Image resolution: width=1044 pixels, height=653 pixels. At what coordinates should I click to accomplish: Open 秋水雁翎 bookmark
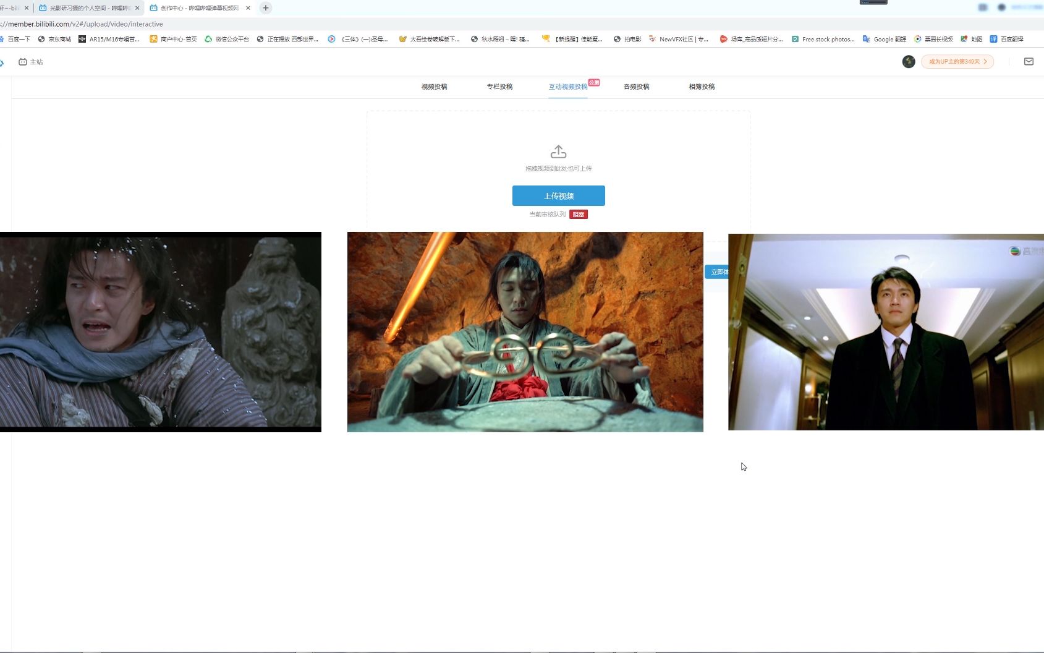tap(500, 39)
